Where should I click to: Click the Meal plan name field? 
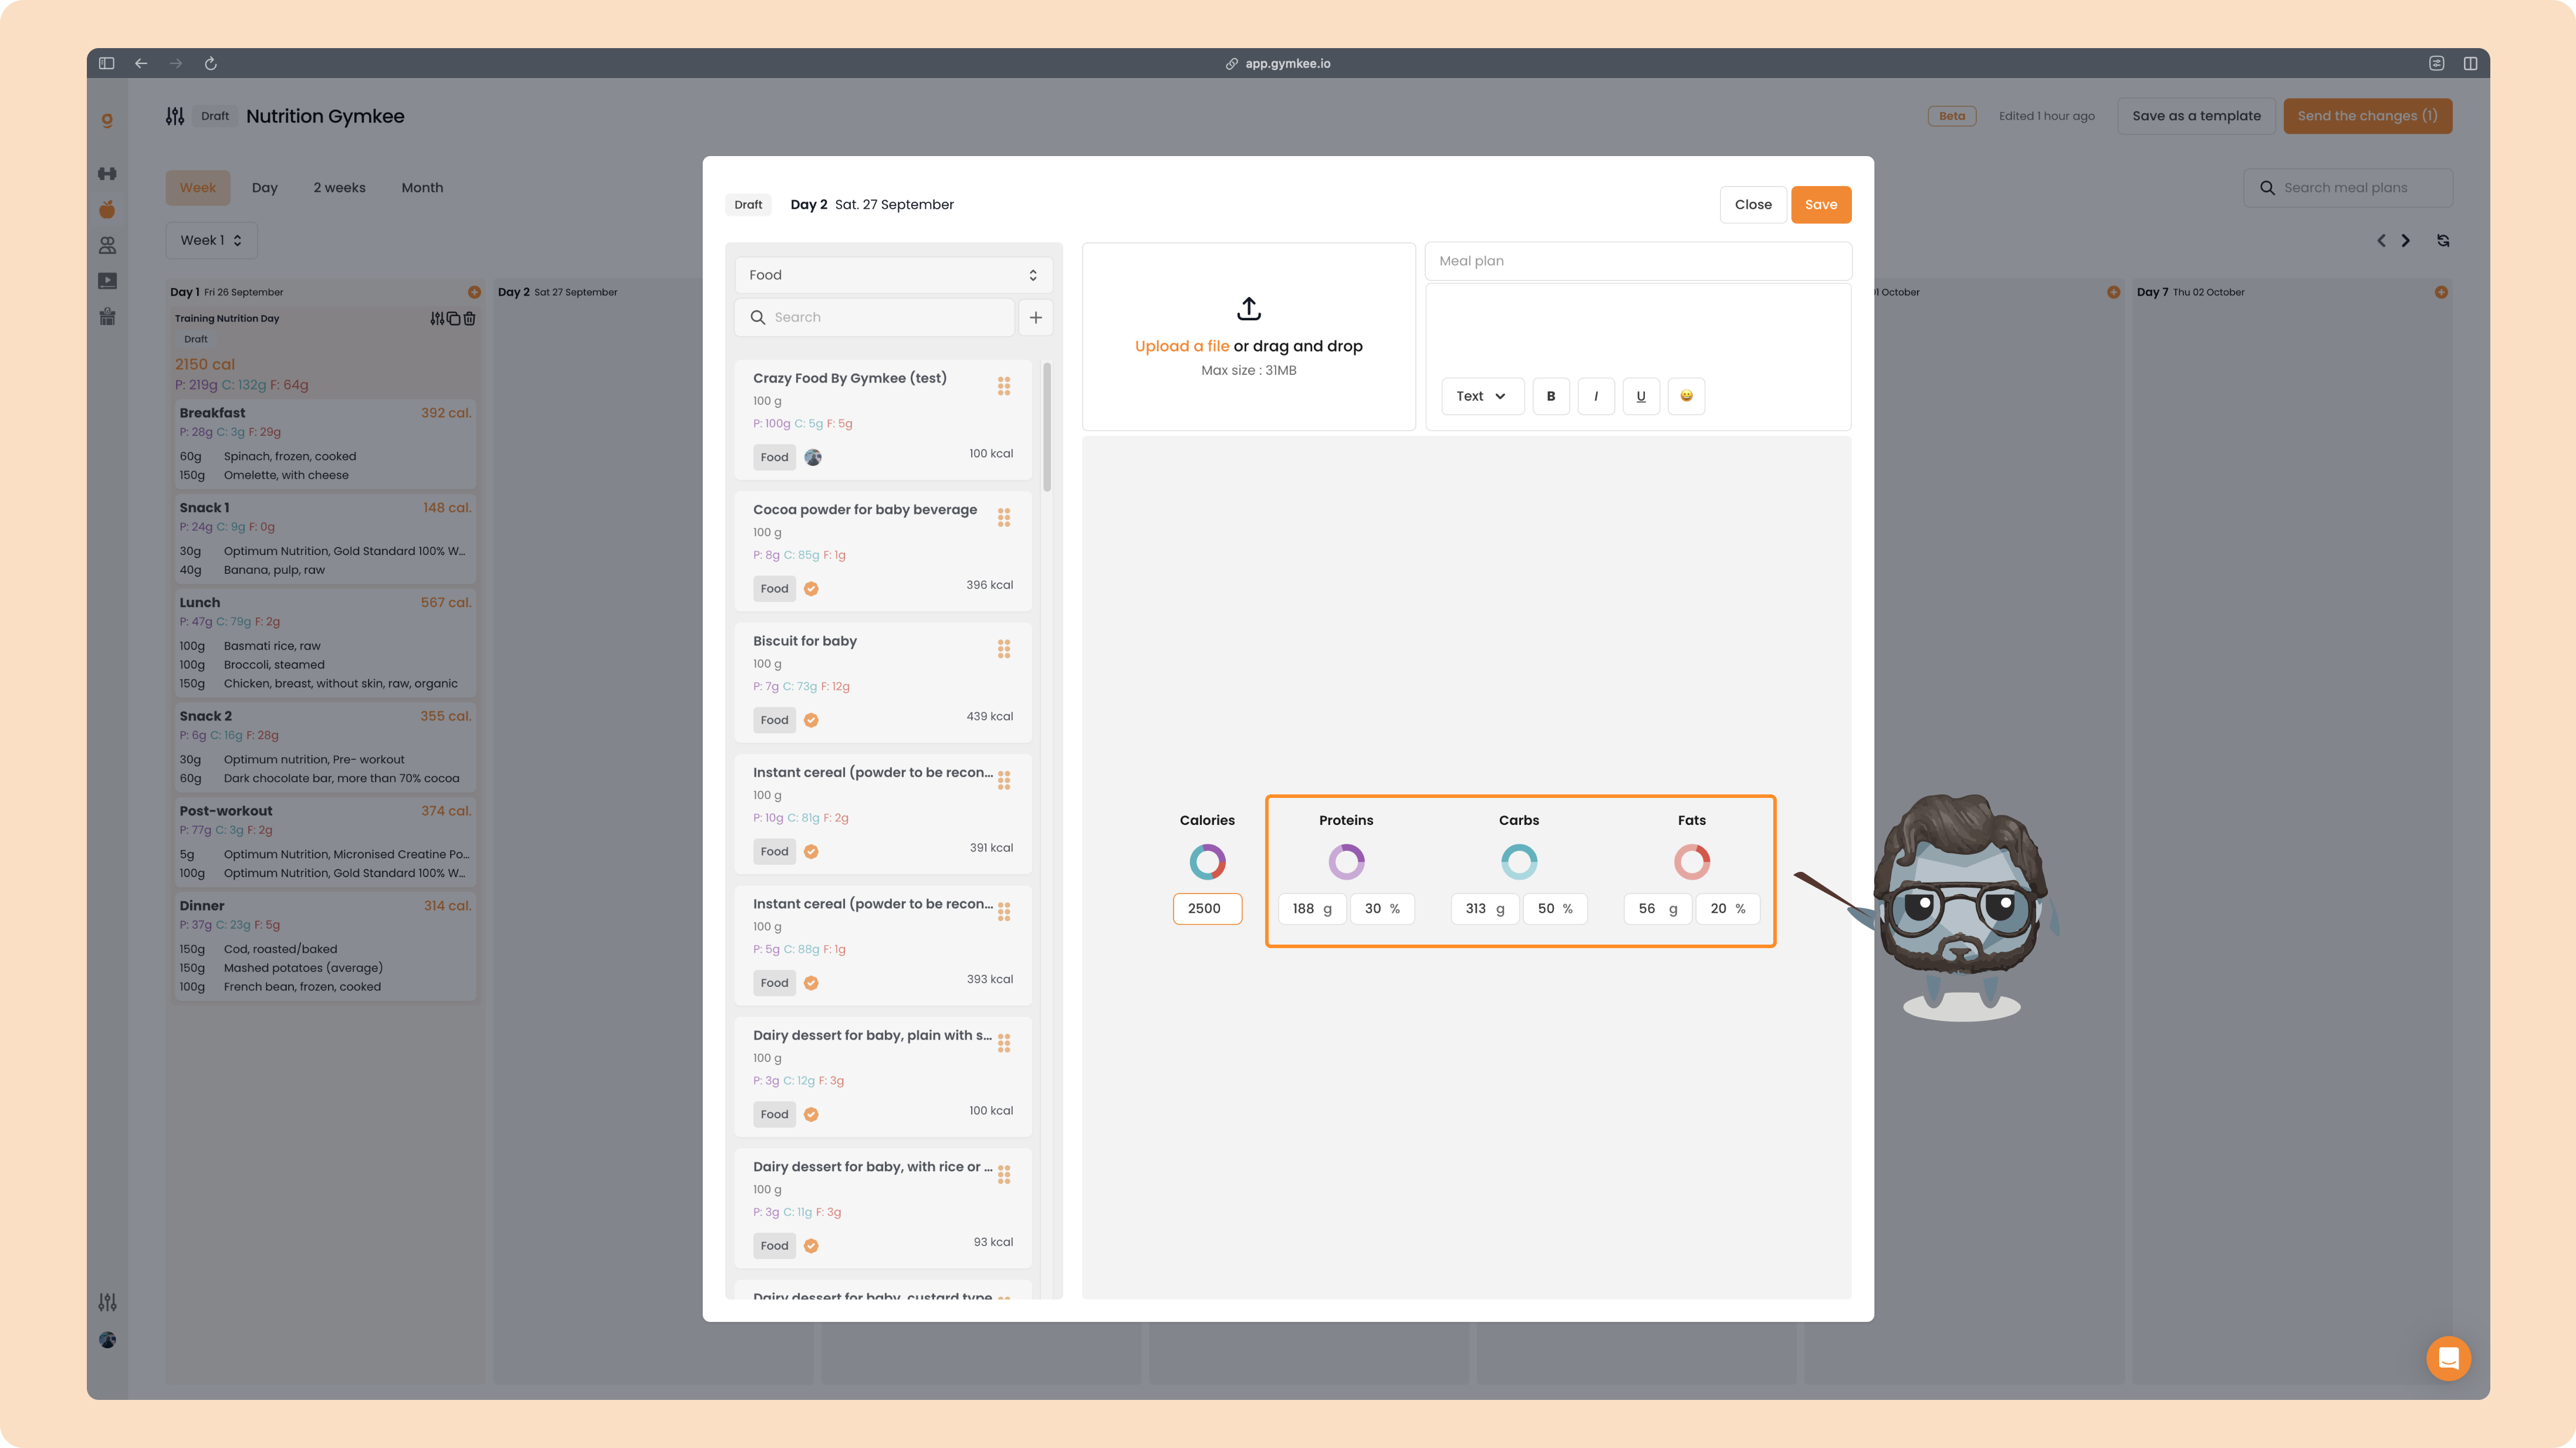click(1637, 261)
